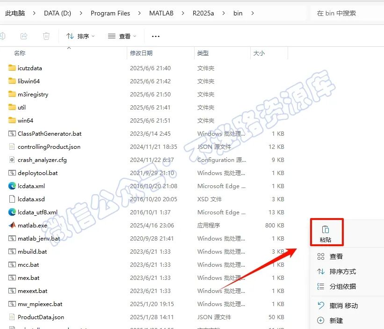384x329 pixels.
Task: Select the win64 folder icon
Action: (x=12, y=120)
